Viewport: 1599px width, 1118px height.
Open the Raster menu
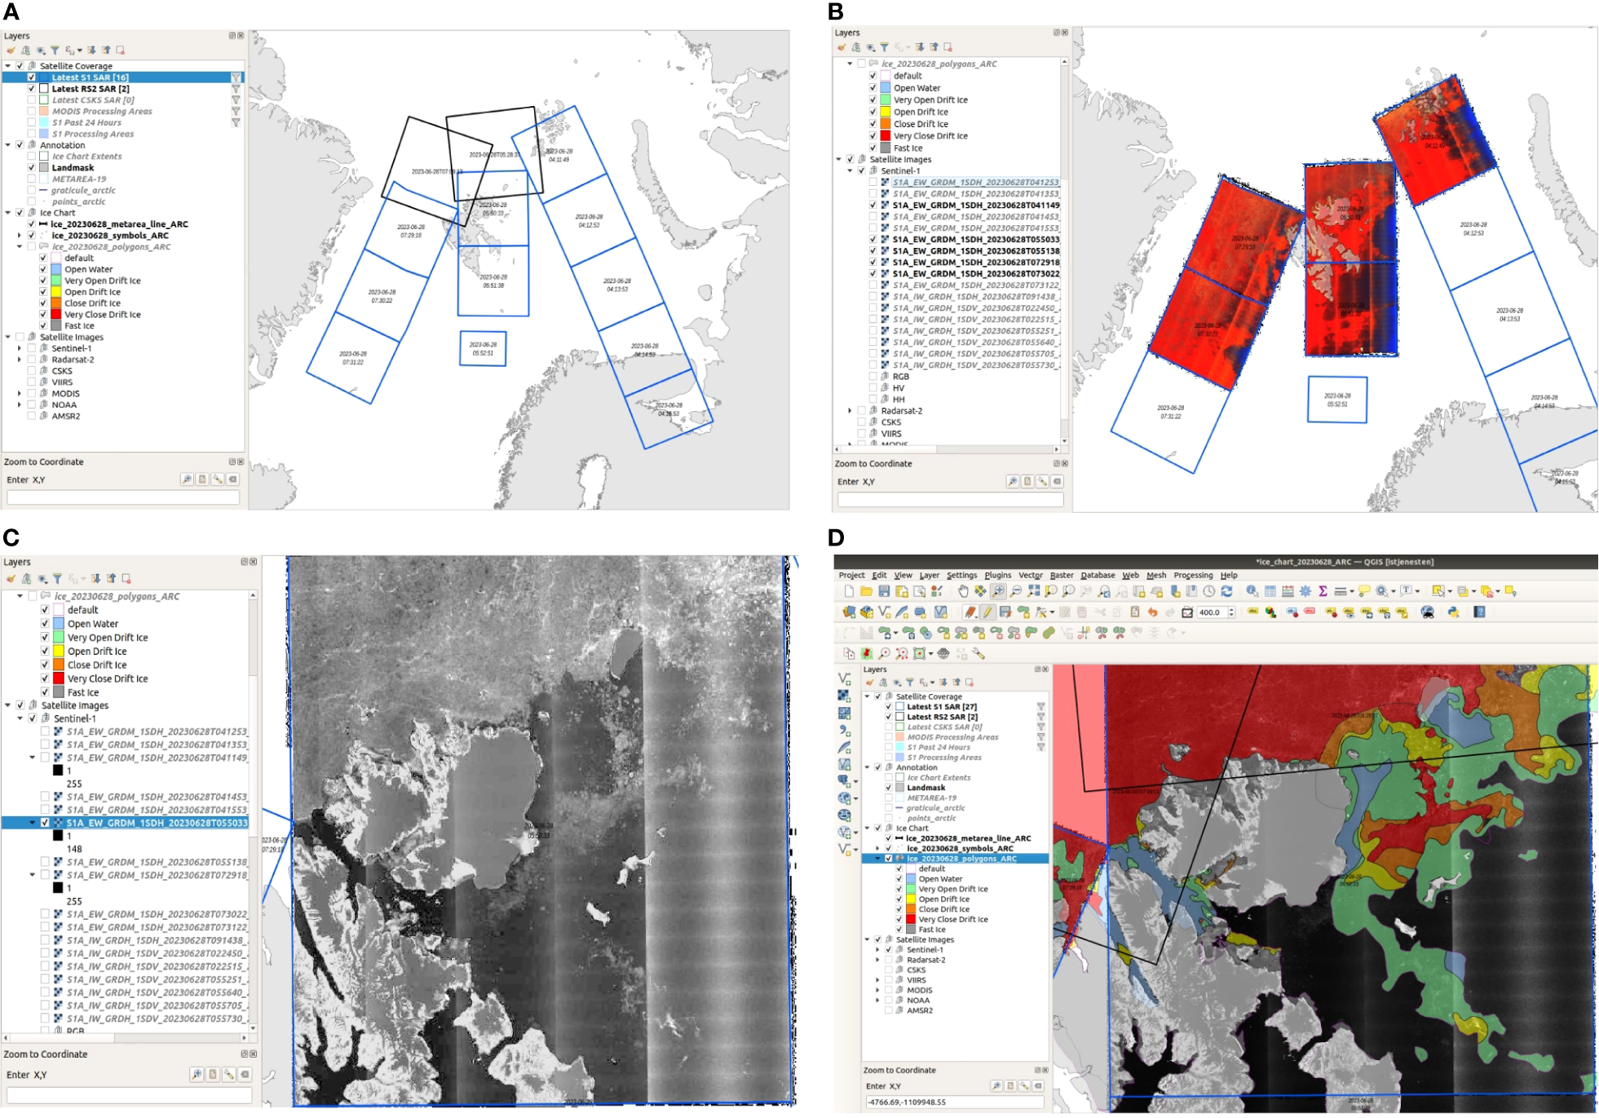[1061, 576]
